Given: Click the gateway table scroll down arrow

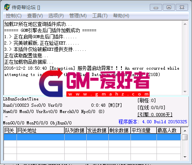Looking at the screenshot, I should (x=185, y=157).
